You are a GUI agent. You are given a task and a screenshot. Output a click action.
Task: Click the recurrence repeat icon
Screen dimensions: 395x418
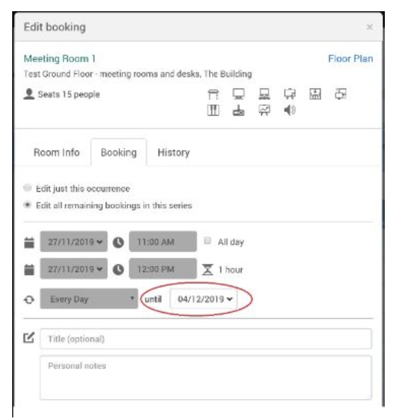(x=29, y=300)
